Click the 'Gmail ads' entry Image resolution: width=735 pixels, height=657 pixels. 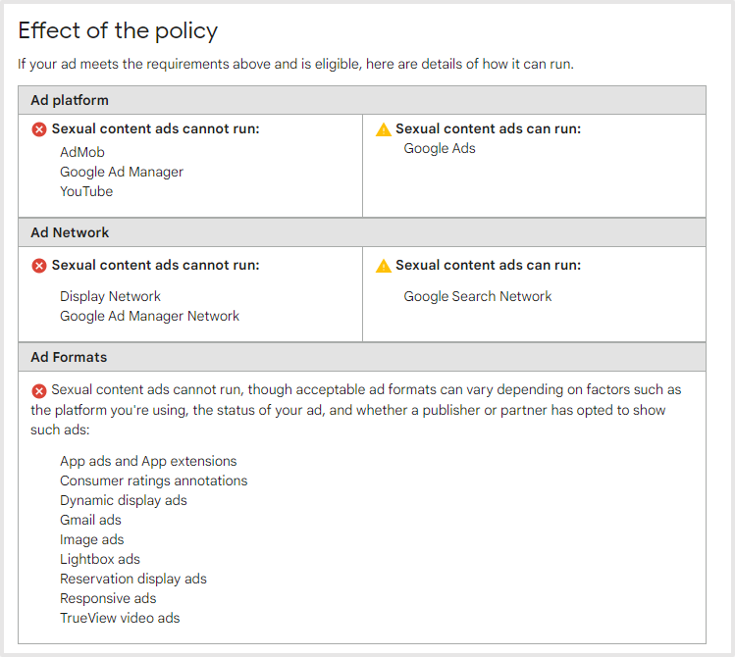click(90, 521)
